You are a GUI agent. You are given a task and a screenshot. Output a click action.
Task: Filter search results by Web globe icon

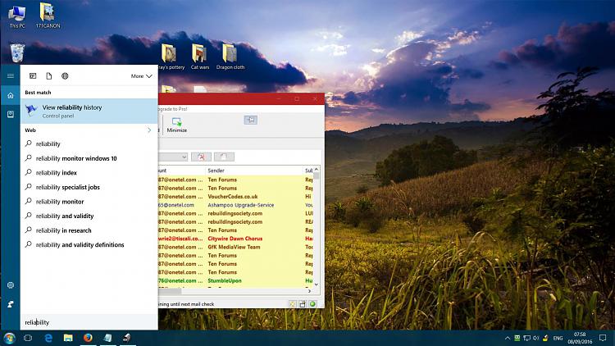65,76
